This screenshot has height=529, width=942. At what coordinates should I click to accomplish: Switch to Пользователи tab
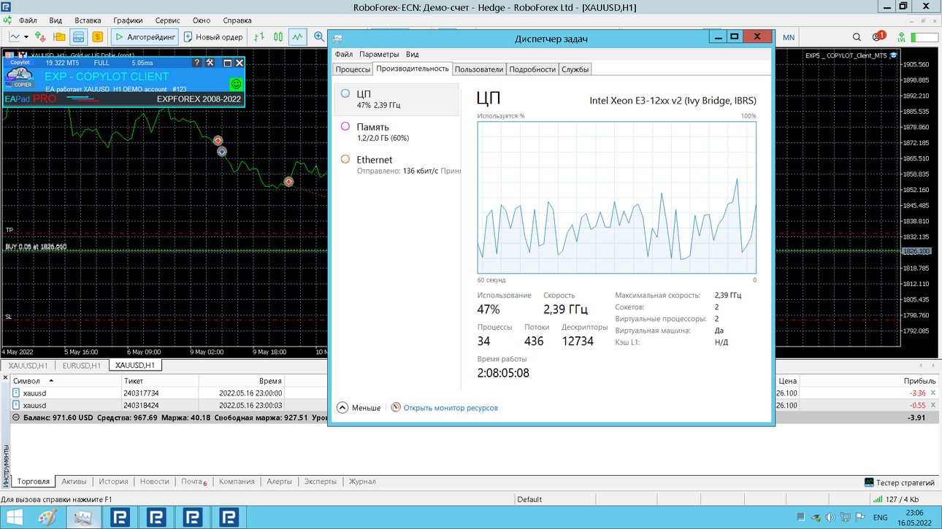click(x=479, y=69)
